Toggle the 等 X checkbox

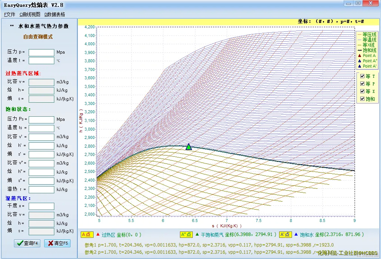tap(362, 91)
